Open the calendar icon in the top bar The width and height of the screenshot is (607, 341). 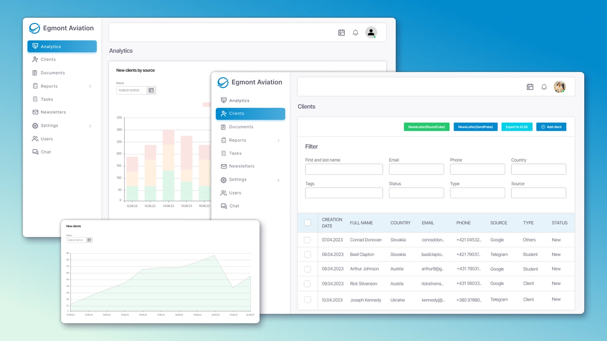pos(530,87)
